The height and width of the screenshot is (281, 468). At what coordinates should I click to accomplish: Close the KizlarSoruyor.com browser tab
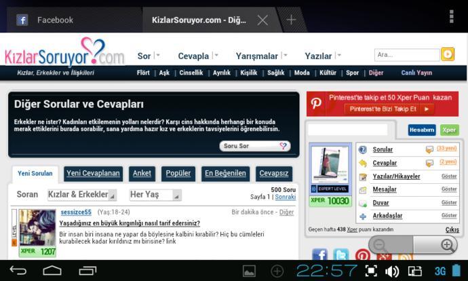click(262, 20)
